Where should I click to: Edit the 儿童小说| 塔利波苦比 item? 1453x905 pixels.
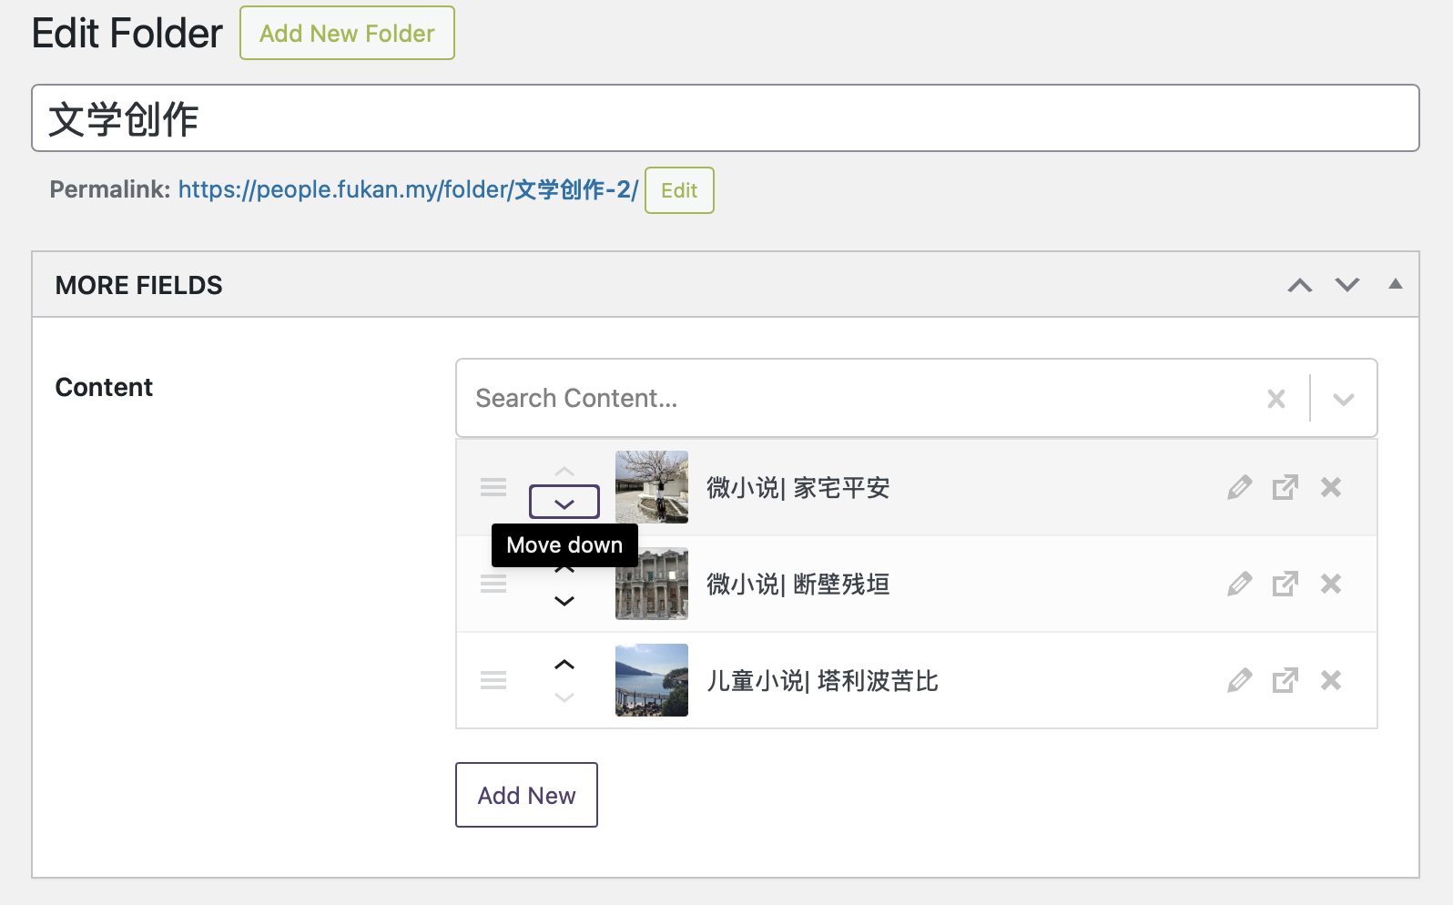click(1239, 680)
